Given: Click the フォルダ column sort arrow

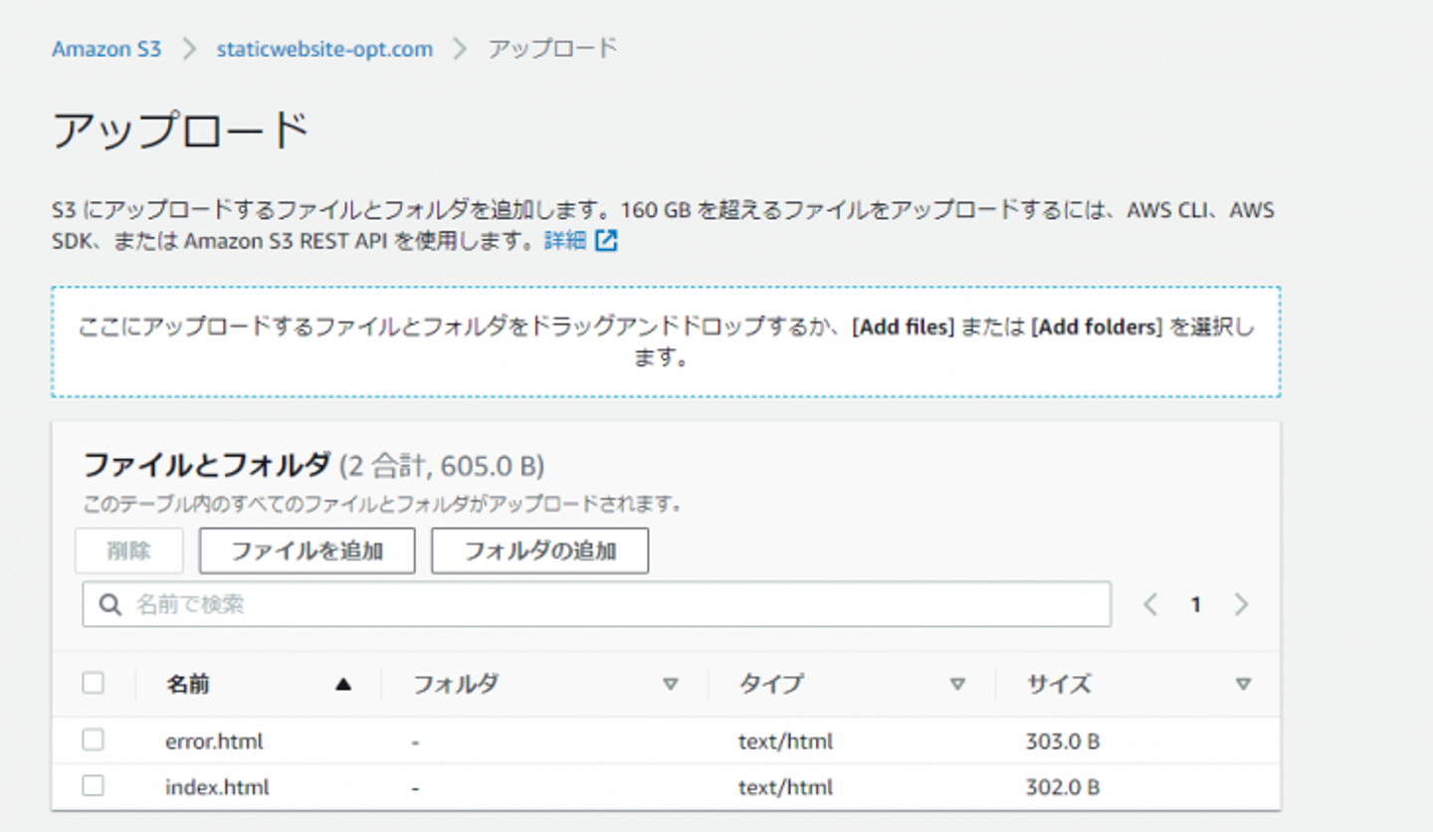Looking at the screenshot, I should pyautogui.click(x=670, y=684).
